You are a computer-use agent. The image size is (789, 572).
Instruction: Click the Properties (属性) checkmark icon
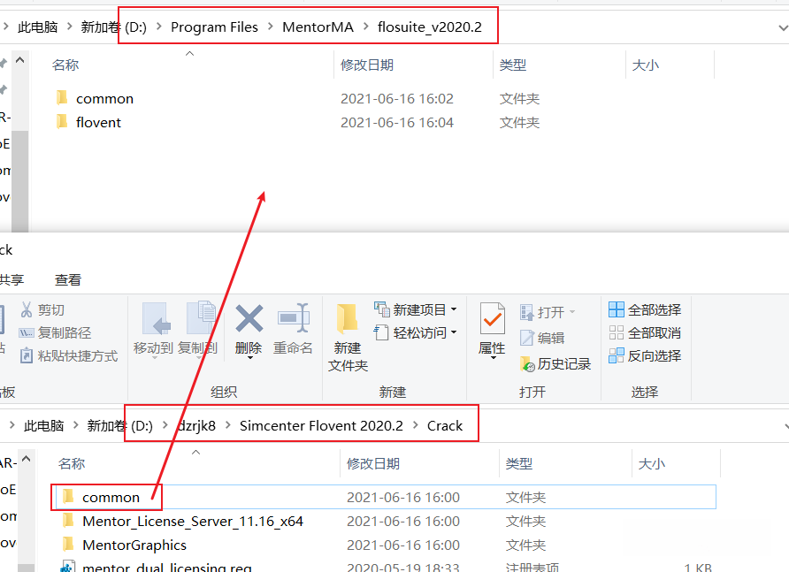[492, 318]
